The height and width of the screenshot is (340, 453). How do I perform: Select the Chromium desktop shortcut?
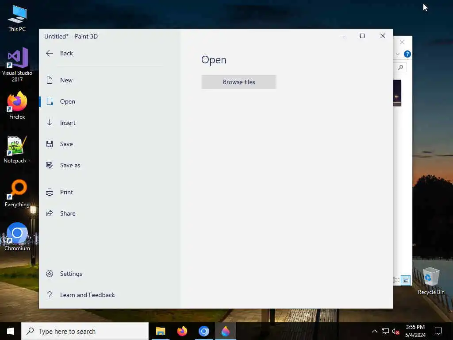[17, 237]
